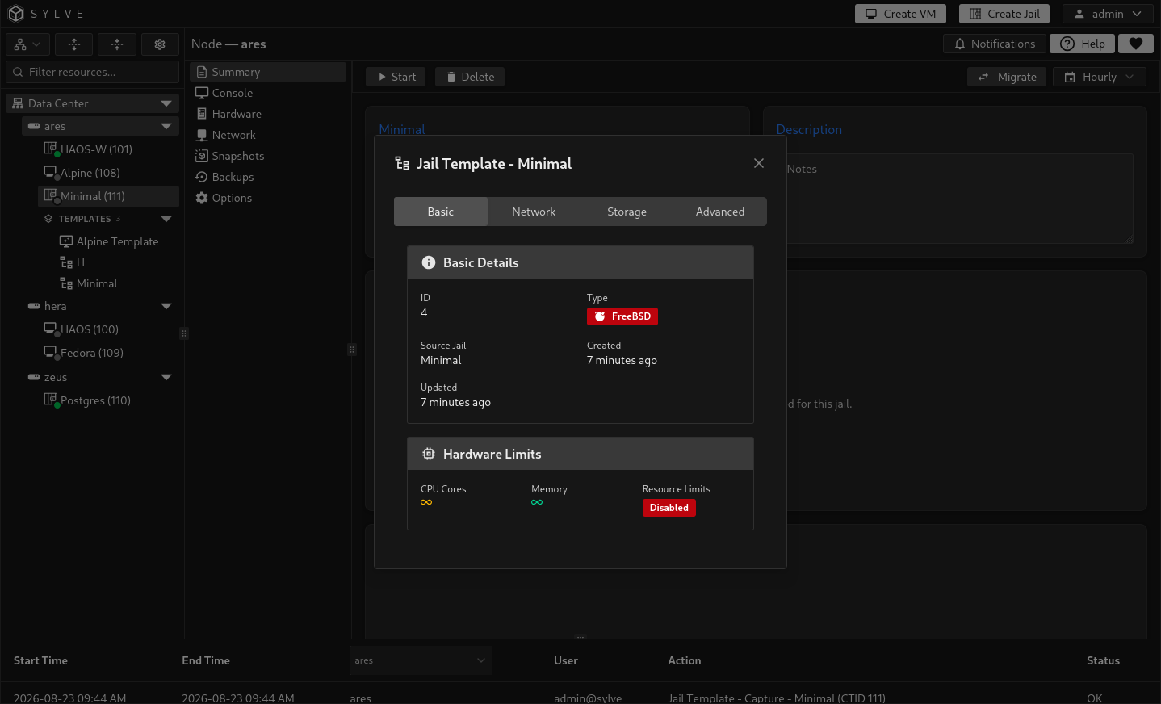Click the Jail Template Capture task row
The width and height of the screenshot is (1161, 704).
(x=580, y=698)
